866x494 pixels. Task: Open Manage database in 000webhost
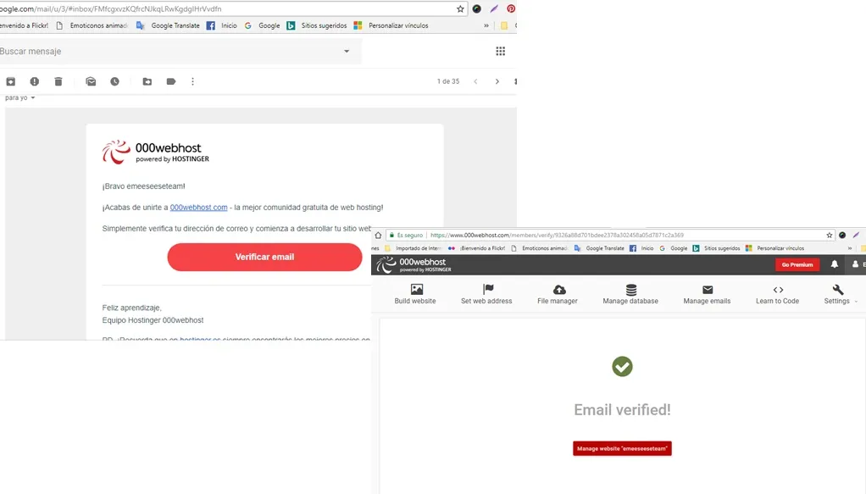tap(630, 293)
